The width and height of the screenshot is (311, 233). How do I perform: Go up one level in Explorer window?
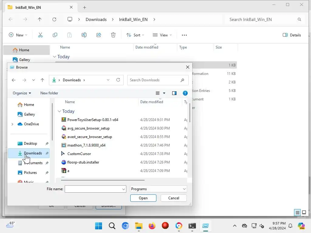pos(40,19)
